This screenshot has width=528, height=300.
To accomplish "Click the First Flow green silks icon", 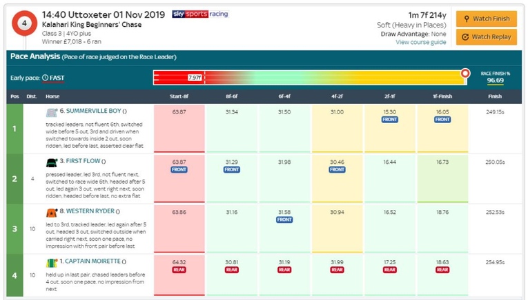I will tap(52, 162).
